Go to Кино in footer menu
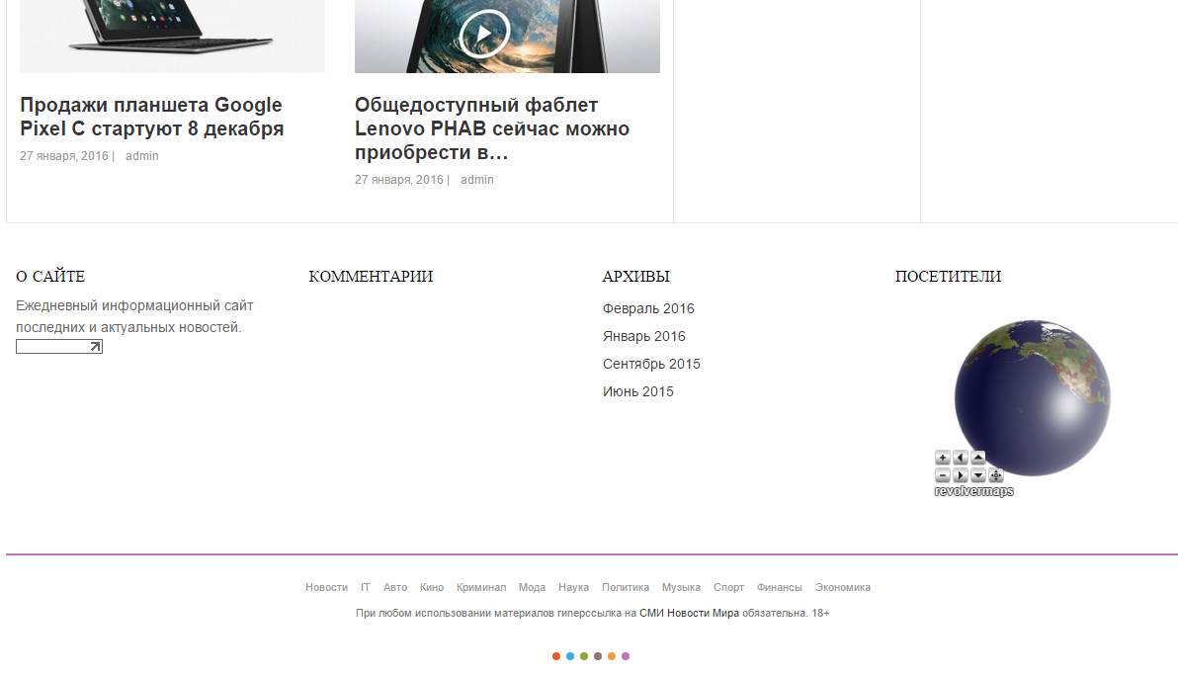 point(432,587)
